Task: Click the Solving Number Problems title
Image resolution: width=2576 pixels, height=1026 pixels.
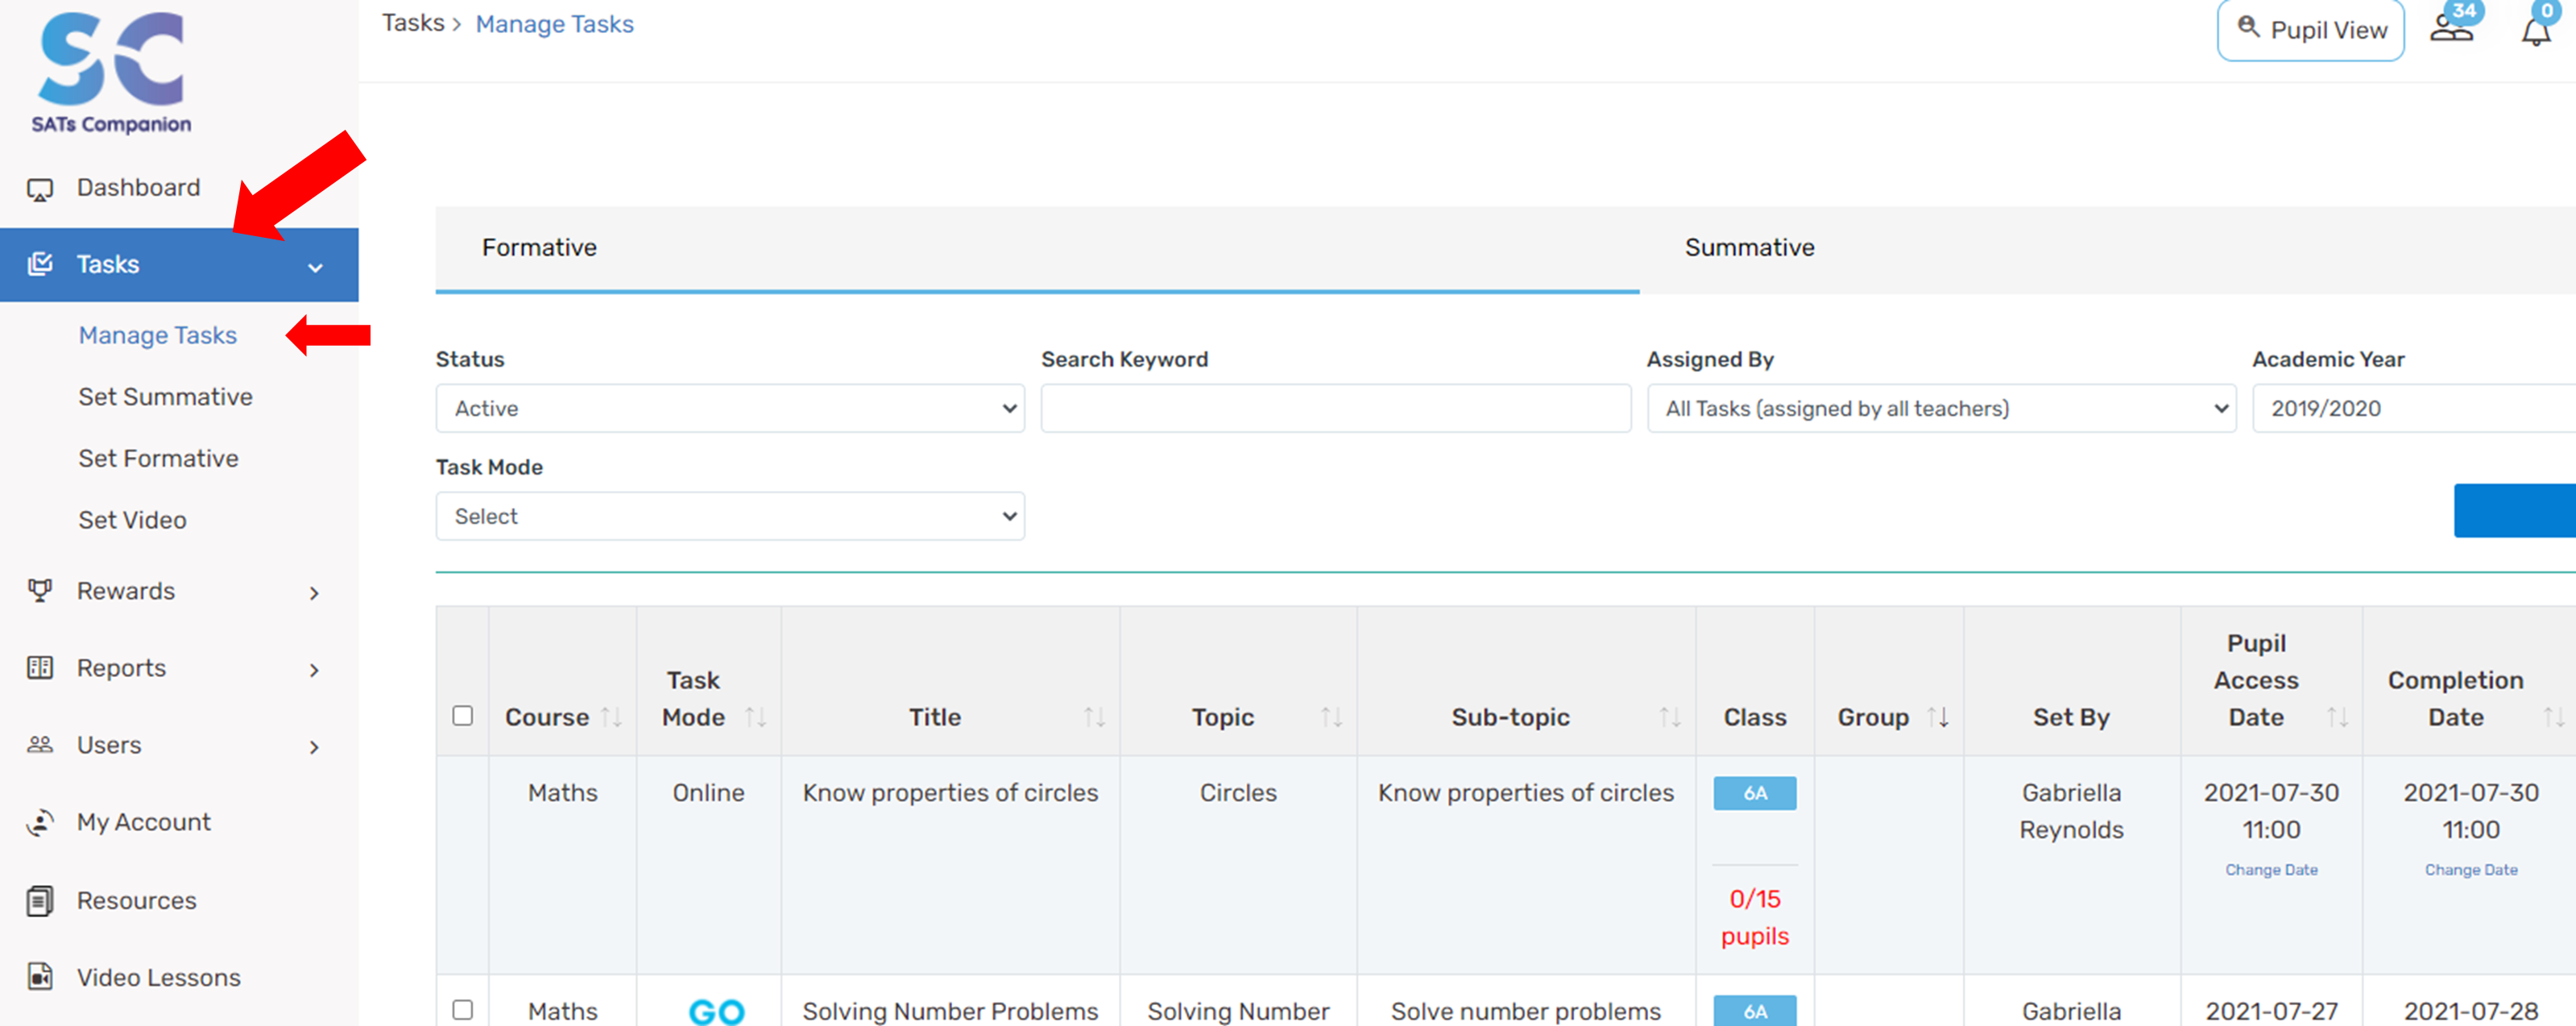Action: tap(950, 1011)
